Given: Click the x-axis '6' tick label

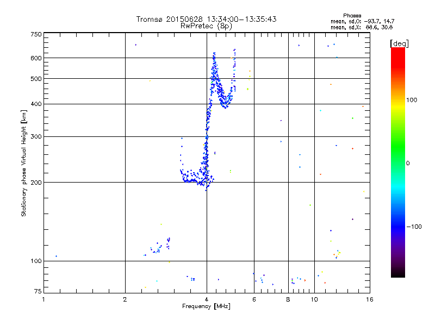Looking at the screenshot, I should [x=254, y=299].
